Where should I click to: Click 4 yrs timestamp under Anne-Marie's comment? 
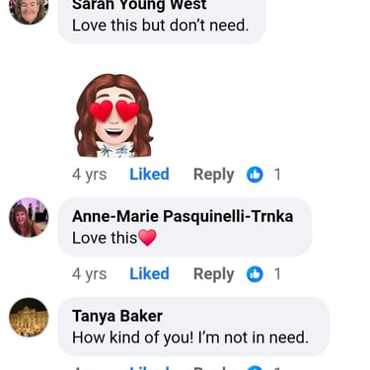(x=90, y=274)
